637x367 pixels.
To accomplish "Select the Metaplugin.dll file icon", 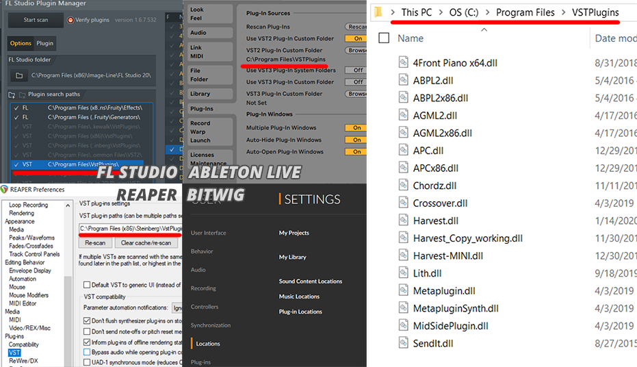I will point(403,290).
